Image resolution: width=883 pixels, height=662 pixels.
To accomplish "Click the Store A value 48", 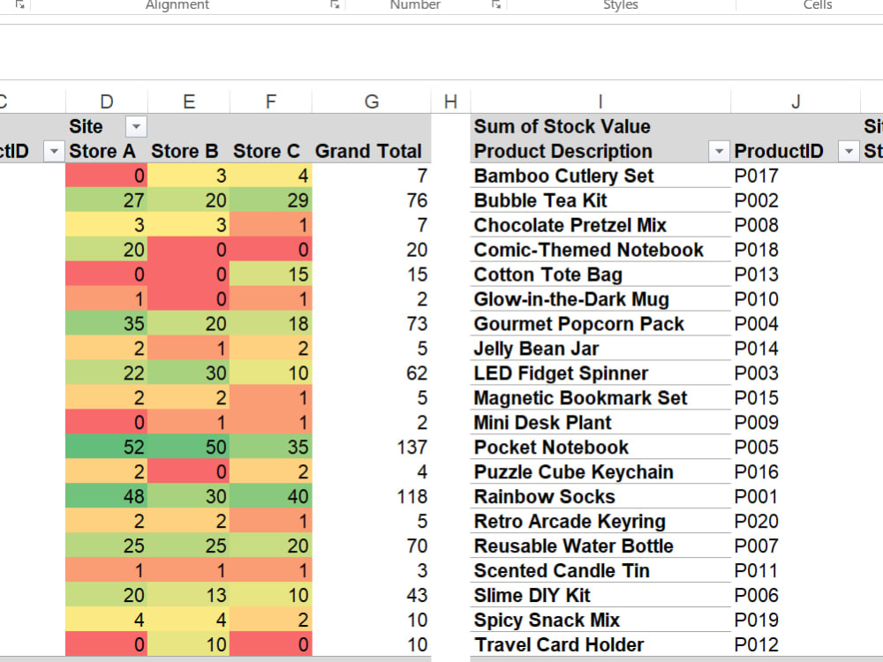I will [107, 497].
